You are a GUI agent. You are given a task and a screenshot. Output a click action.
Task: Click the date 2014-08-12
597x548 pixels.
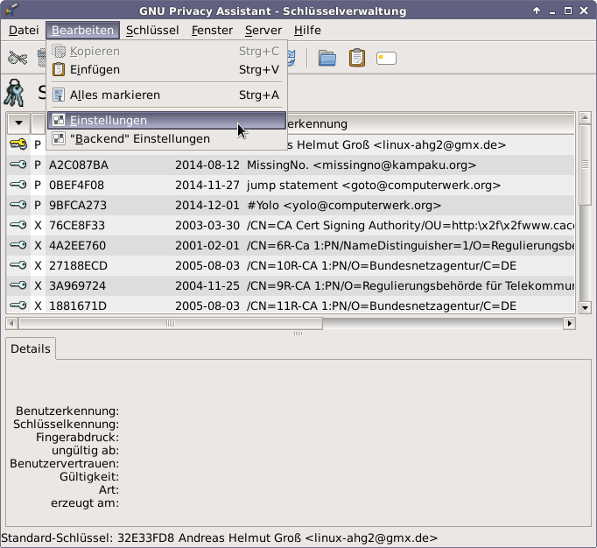coord(207,165)
